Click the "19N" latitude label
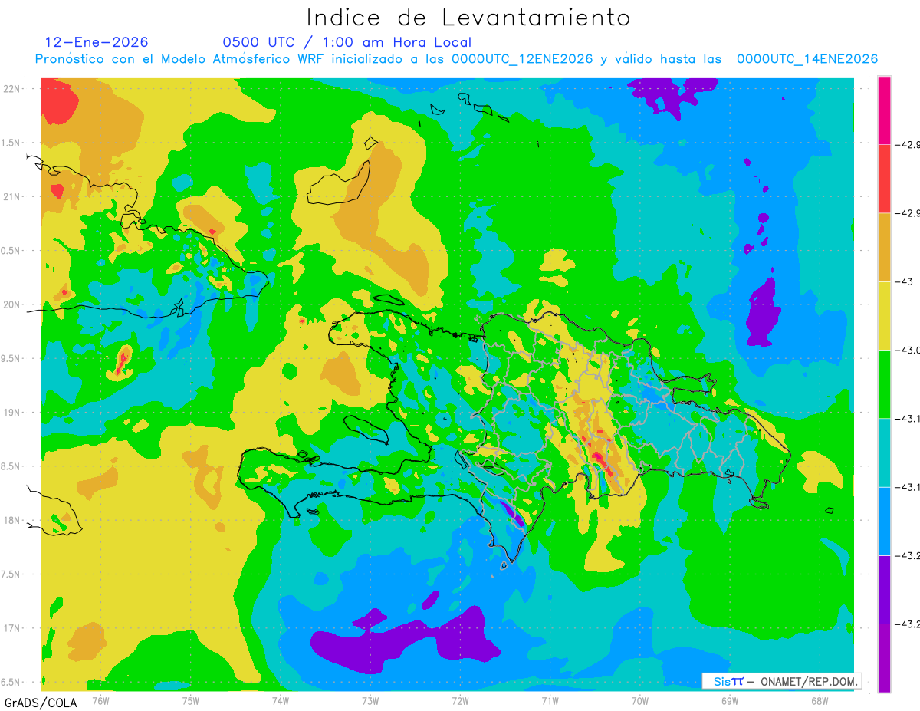Viewport: 920px width, 711px height. [13, 412]
